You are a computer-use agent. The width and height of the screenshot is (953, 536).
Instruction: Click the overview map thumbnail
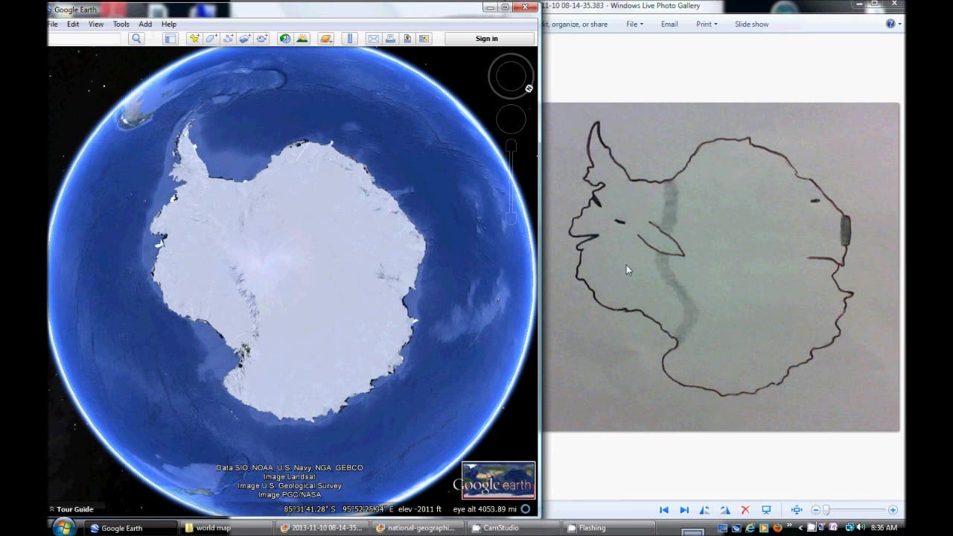pos(498,480)
